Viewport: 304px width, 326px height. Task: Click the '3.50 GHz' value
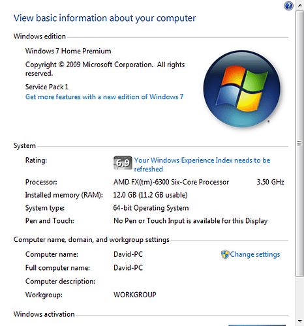coord(270,182)
